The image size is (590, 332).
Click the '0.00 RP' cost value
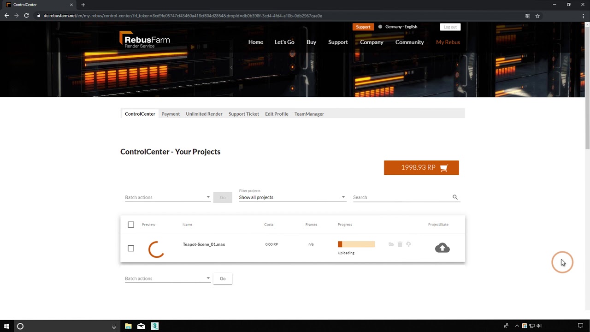click(271, 244)
